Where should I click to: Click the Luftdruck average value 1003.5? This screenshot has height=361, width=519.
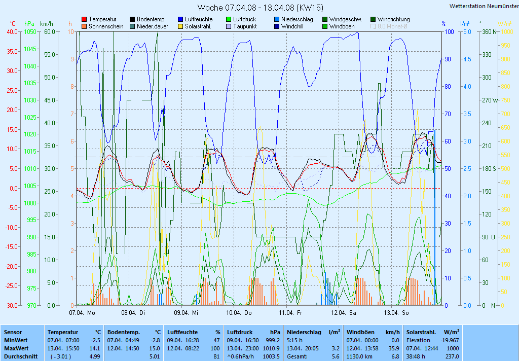click(x=272, y=357)
